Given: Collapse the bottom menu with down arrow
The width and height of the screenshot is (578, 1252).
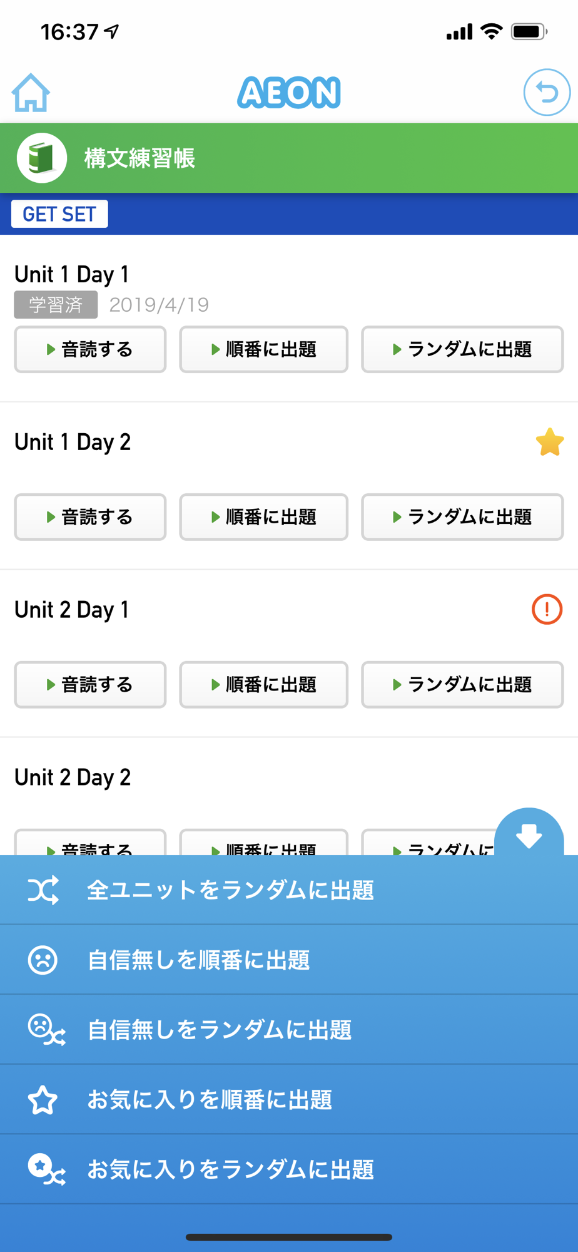Looking at the screenshot, I should 529,834.
